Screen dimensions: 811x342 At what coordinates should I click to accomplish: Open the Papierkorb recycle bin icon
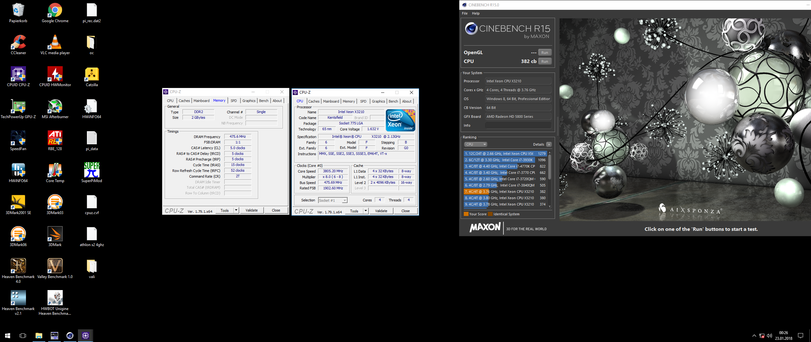coord(18,13)
